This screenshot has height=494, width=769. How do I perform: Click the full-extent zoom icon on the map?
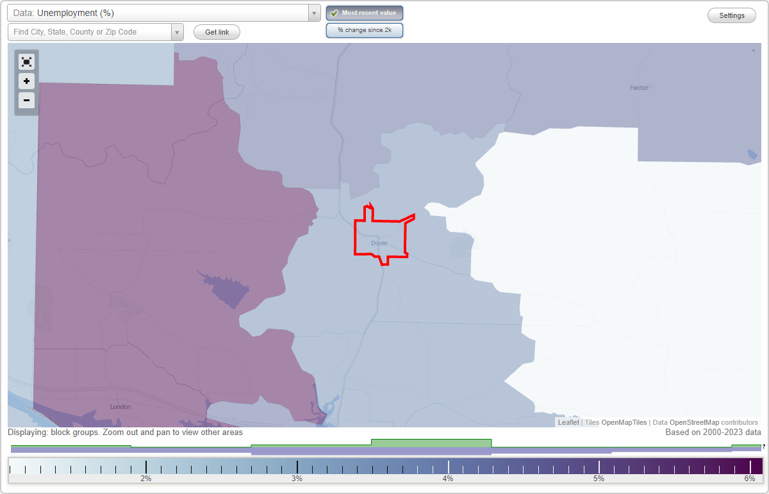[26, 62]
